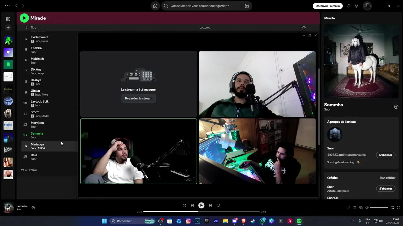
Task: Click the Snor artist avatar in À propos de l'artiste
Action: click(335, 135)
